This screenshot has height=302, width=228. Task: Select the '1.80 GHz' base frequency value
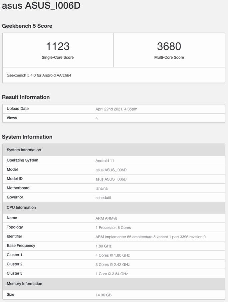pos(104,246)
